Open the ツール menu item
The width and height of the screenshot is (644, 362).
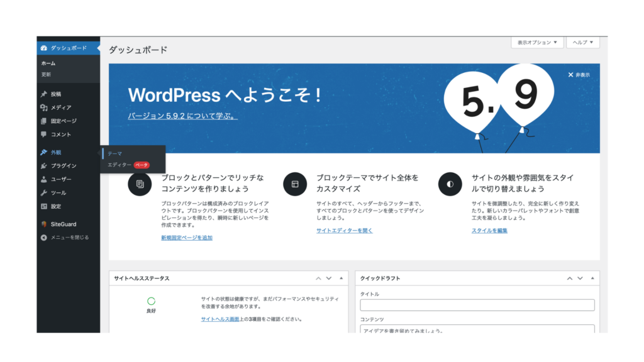(x=58, y=193)
